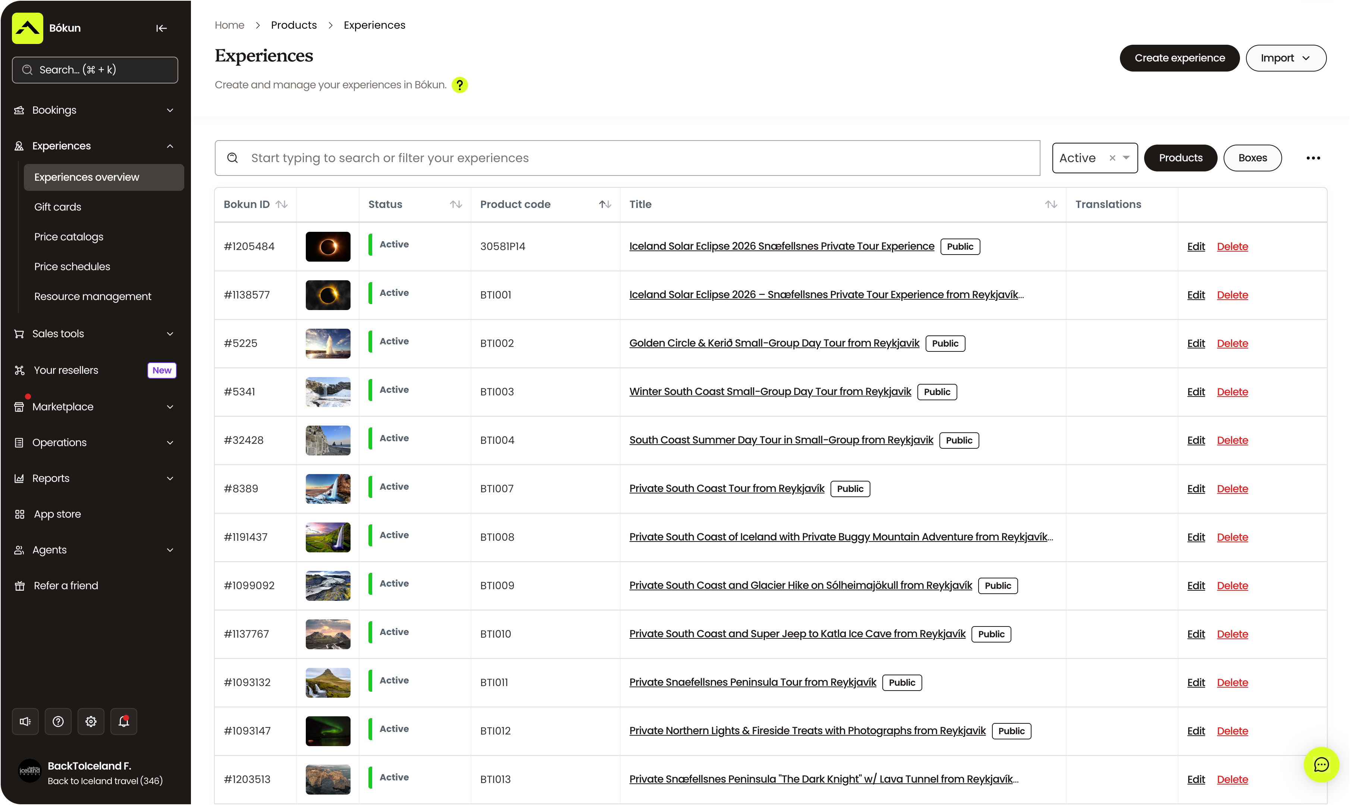Open the notifications bell icon
The width and height of the screenshot is (1350, 805).
[124, 722]
